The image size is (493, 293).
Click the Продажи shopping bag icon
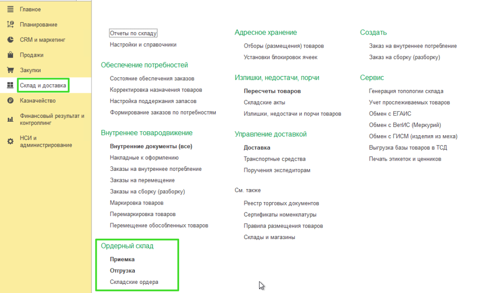tap(11, 55)
